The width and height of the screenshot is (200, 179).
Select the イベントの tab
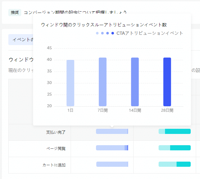pyautogui.click(x=21, y=40)
